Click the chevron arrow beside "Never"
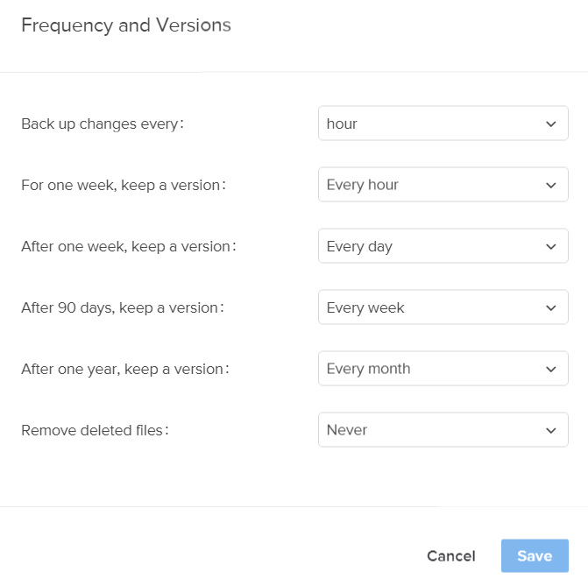Screen dimensions: 588x579 550,430
